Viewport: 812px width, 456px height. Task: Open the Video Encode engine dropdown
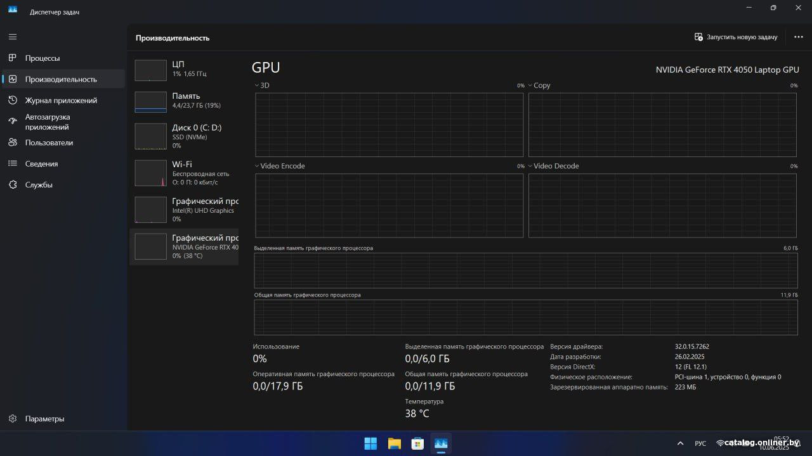coord(257,166)
